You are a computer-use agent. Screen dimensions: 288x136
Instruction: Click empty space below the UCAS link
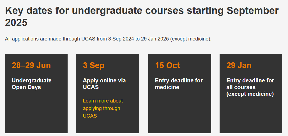(x=107, y=126)
